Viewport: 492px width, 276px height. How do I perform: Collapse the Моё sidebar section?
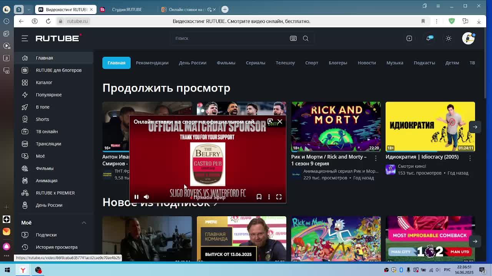pos(84,223)
